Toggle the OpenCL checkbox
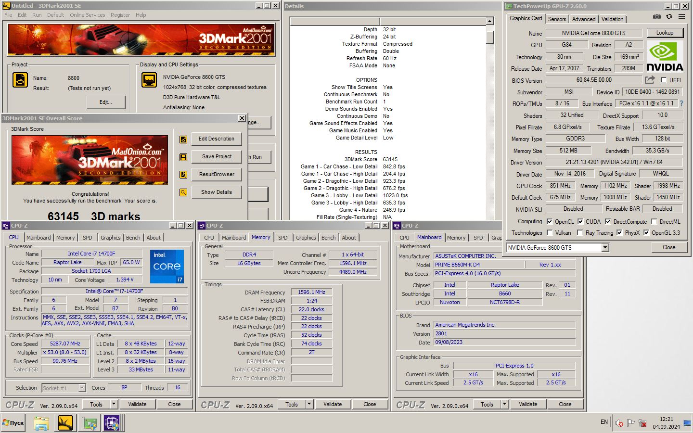 coord(550,221)
